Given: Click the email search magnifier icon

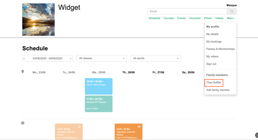Looking at the screenshot, I should coord(232,11).
